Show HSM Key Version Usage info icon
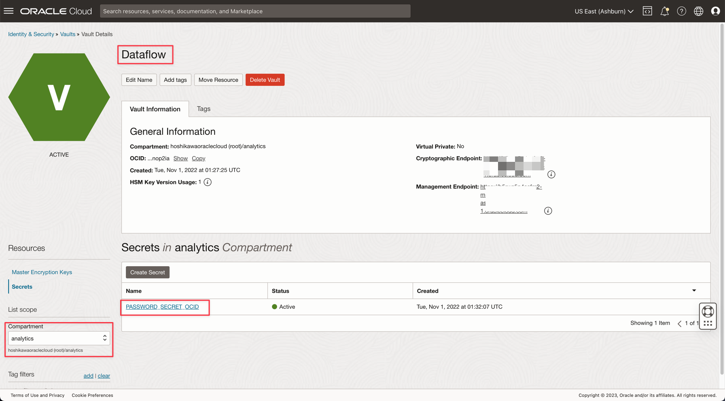 [x=208, y=182]
